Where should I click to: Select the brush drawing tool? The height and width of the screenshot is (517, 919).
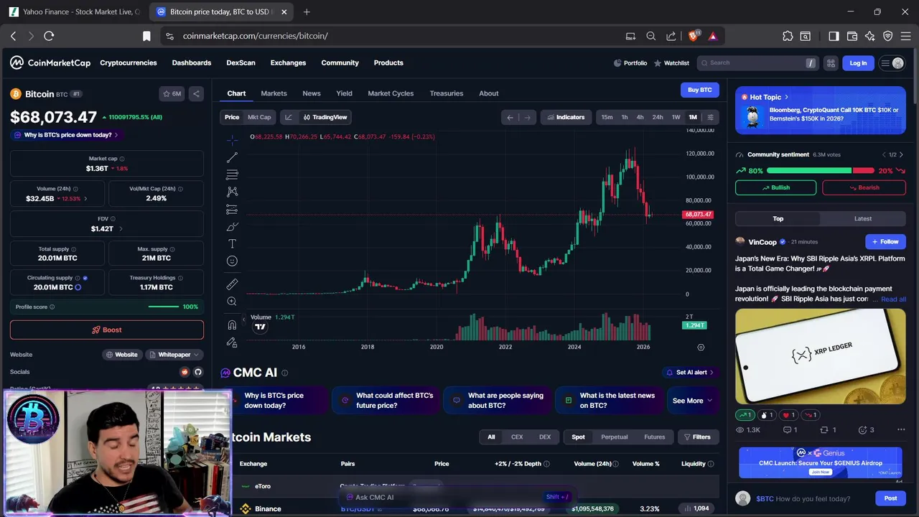click(232, 227)
